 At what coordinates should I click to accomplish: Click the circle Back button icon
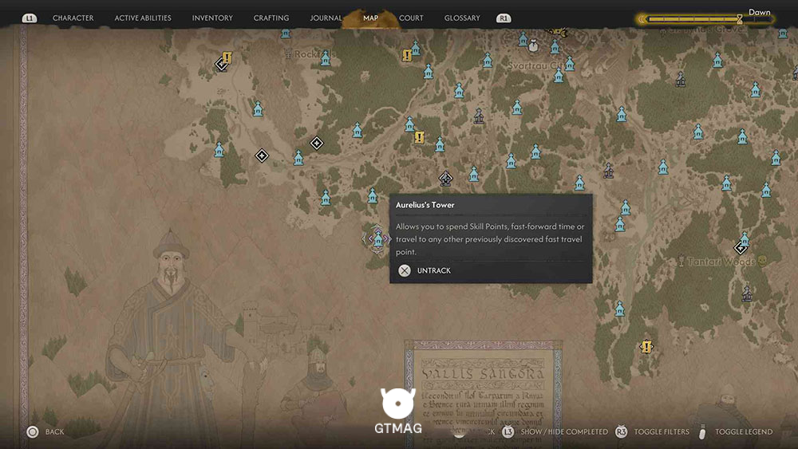[x=33, y=431]
